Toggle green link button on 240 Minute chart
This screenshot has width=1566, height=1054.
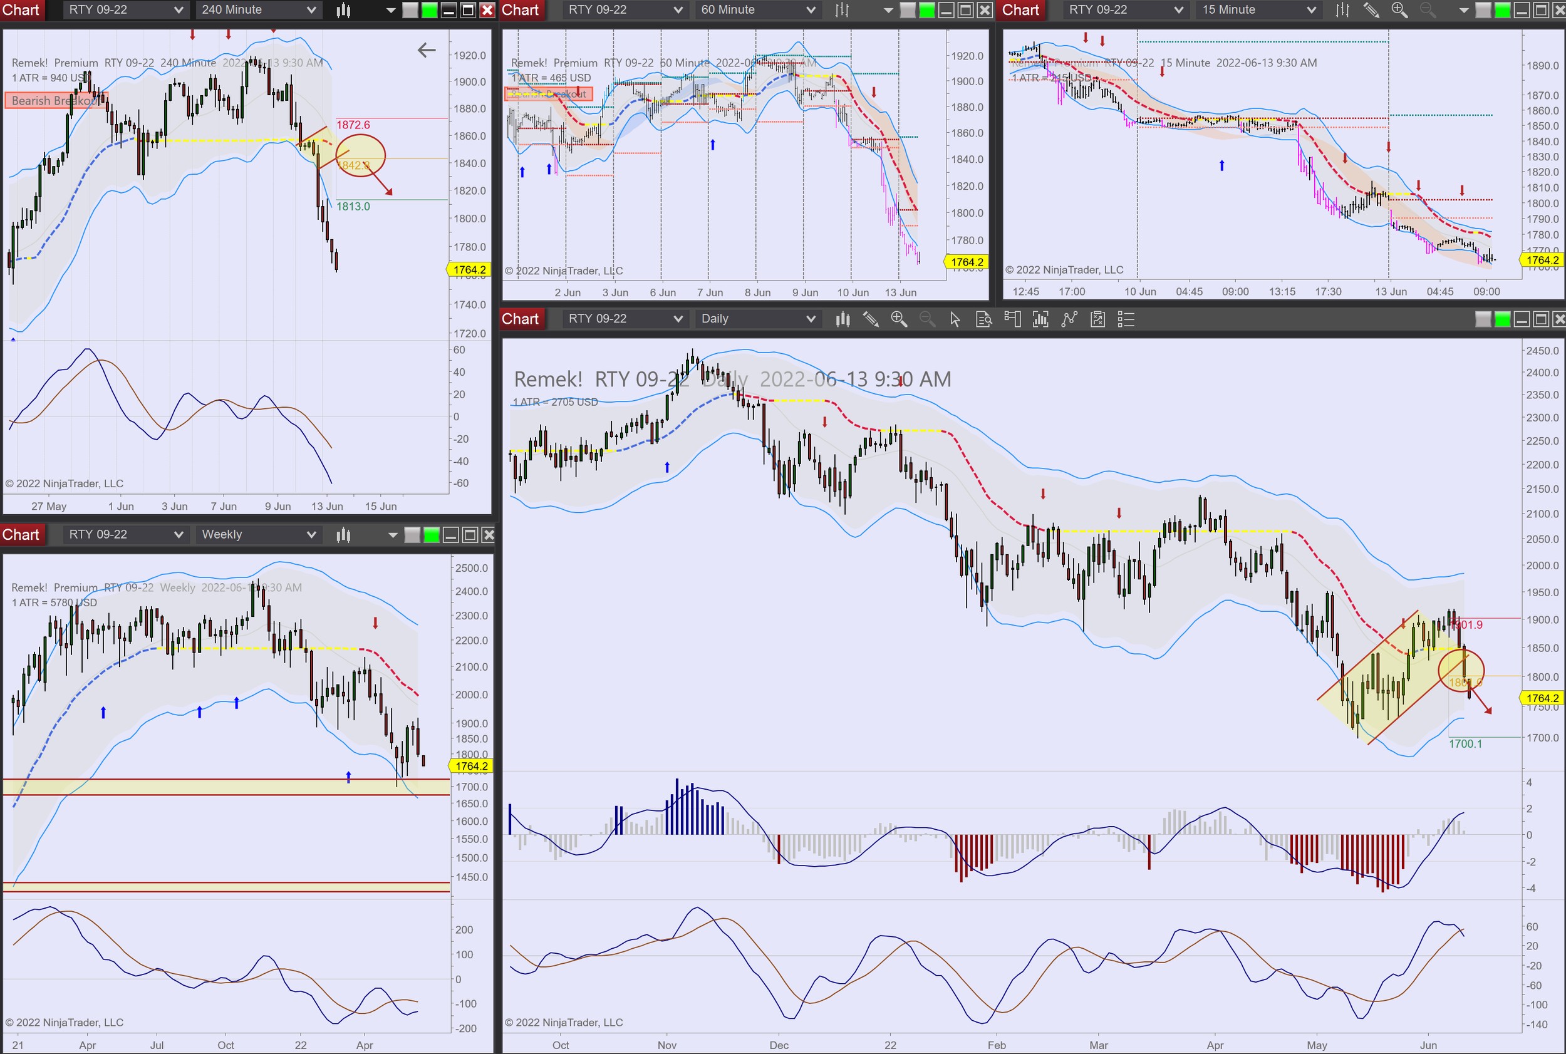pyautogui.click(x=429, y=10)
